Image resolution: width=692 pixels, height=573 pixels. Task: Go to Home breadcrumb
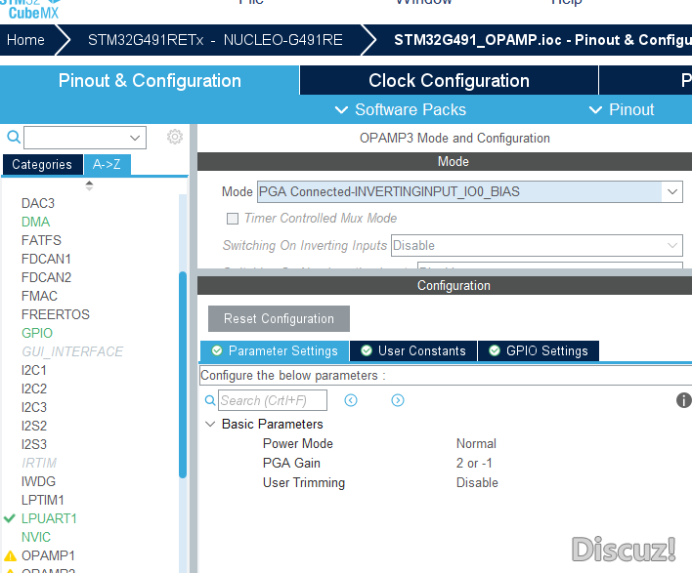tap(25, 40)
